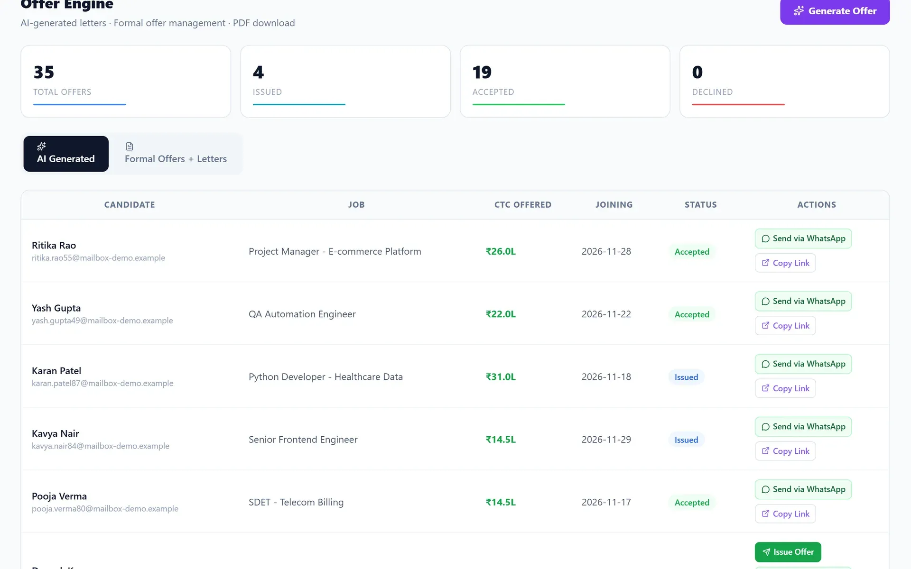
Task: Click the STATUS column header
Action: (x=701, y=205)
